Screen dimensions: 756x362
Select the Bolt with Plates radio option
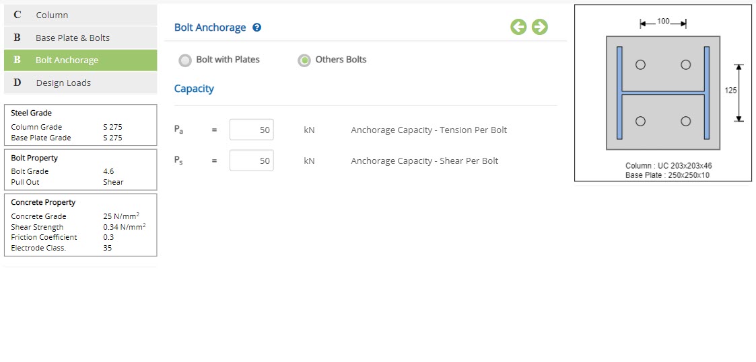point(185,60)
